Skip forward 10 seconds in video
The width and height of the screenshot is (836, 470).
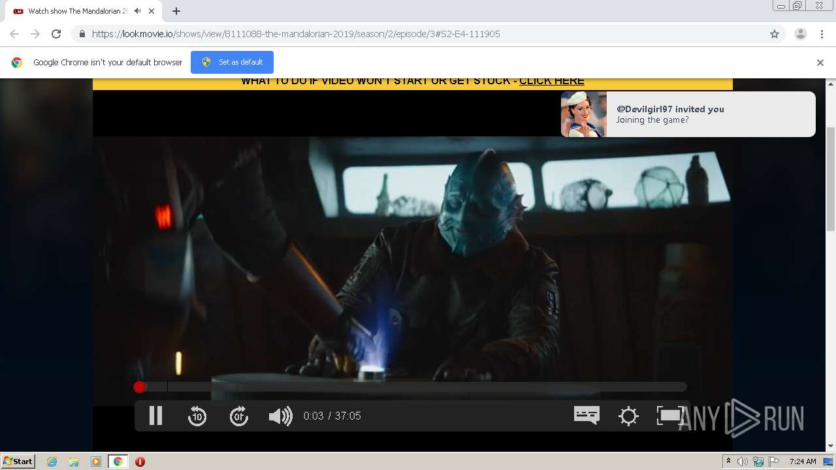point(239,416)
